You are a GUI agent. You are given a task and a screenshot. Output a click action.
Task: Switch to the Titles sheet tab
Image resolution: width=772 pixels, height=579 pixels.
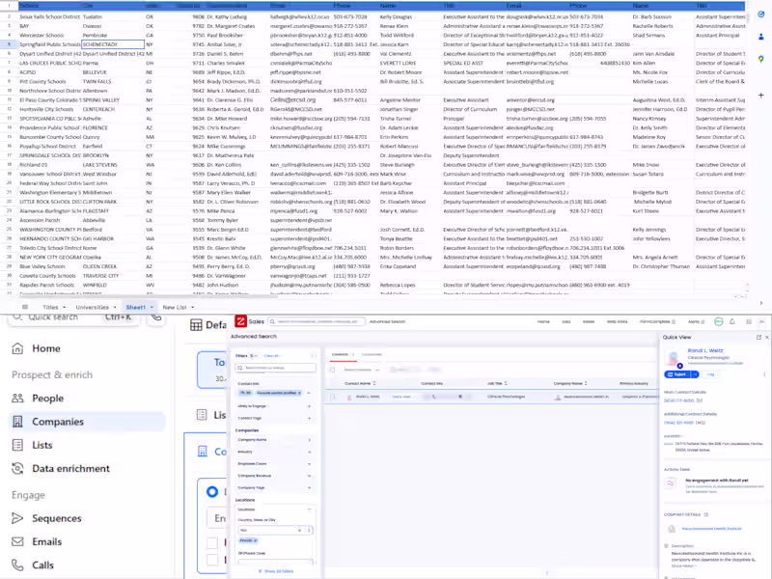(50, 307)
